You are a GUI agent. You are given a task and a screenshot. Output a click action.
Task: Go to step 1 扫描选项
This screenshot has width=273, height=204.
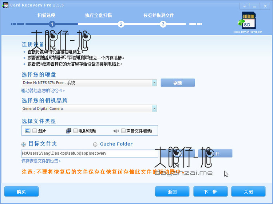point(46,16)
